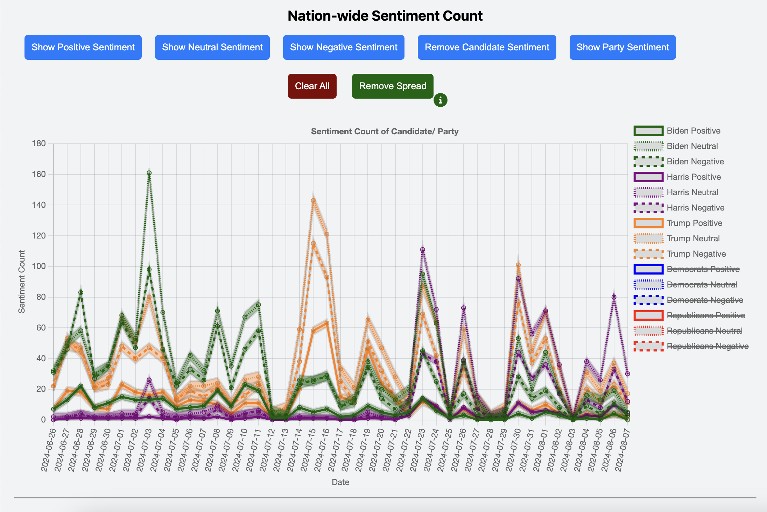
Task: Toggle Trump Negative legend entry
Action: click(x=696, y=254)
